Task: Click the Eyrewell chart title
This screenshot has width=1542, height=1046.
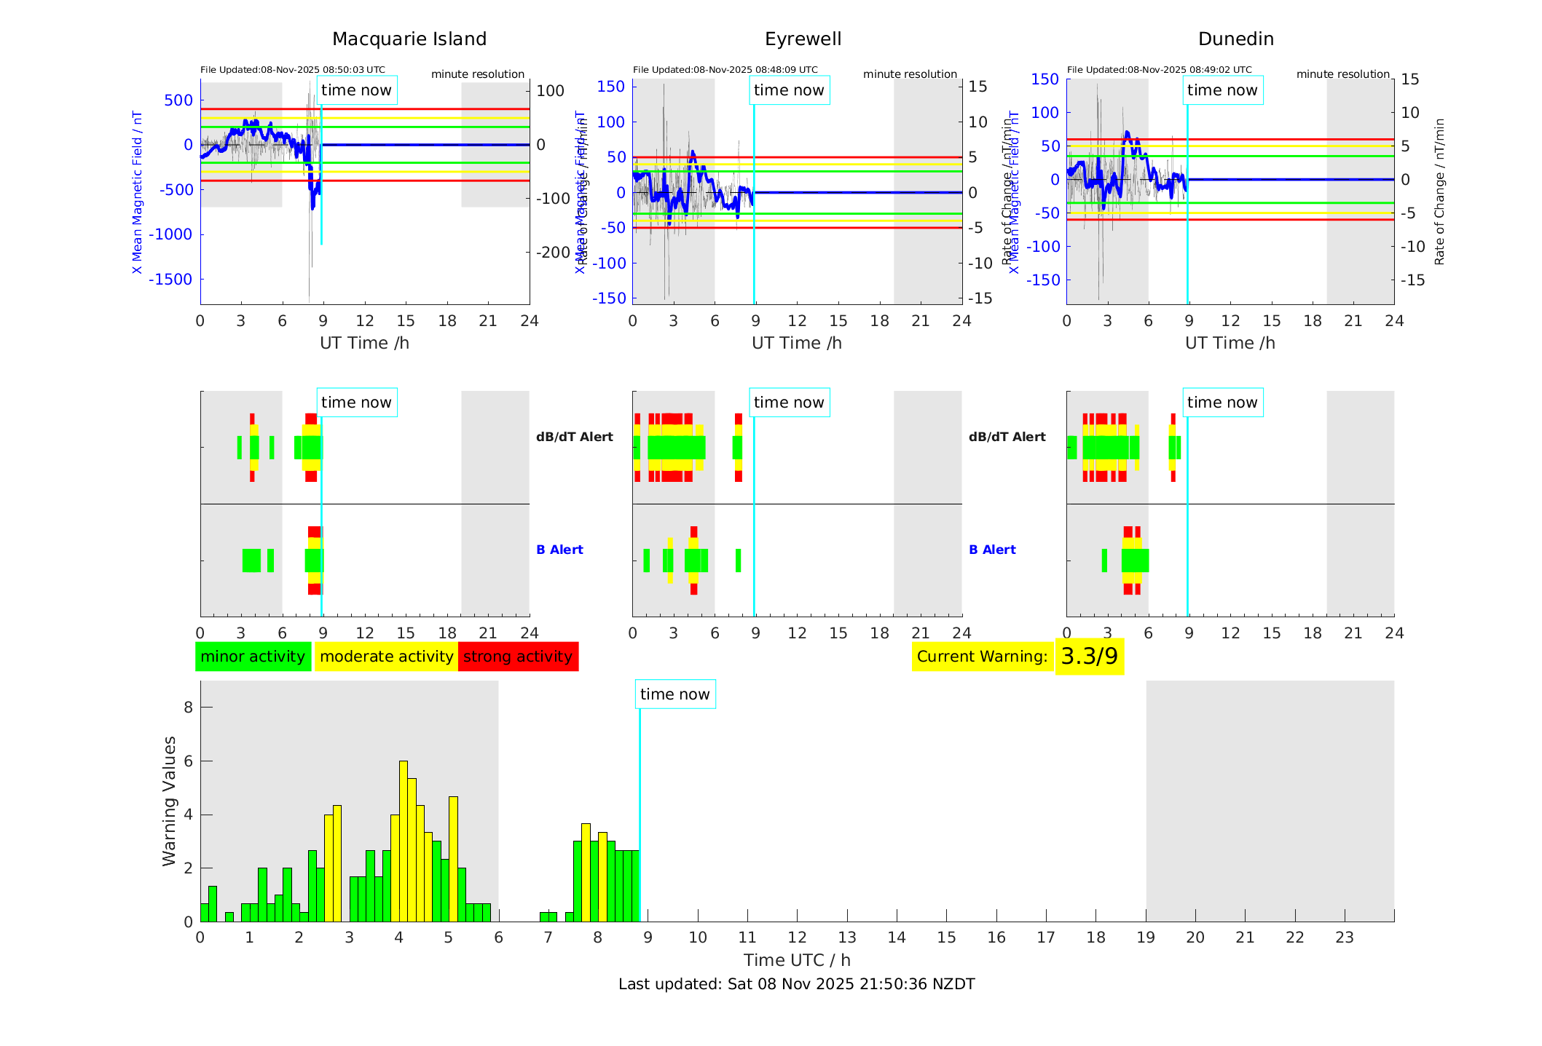Action: pyautogui.click(x=803, y=39)
